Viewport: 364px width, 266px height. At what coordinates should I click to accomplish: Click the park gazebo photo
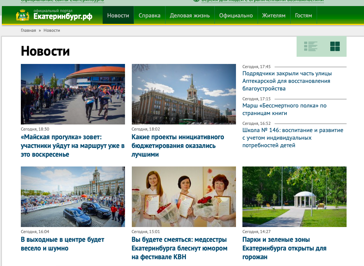tap(294, 197)
